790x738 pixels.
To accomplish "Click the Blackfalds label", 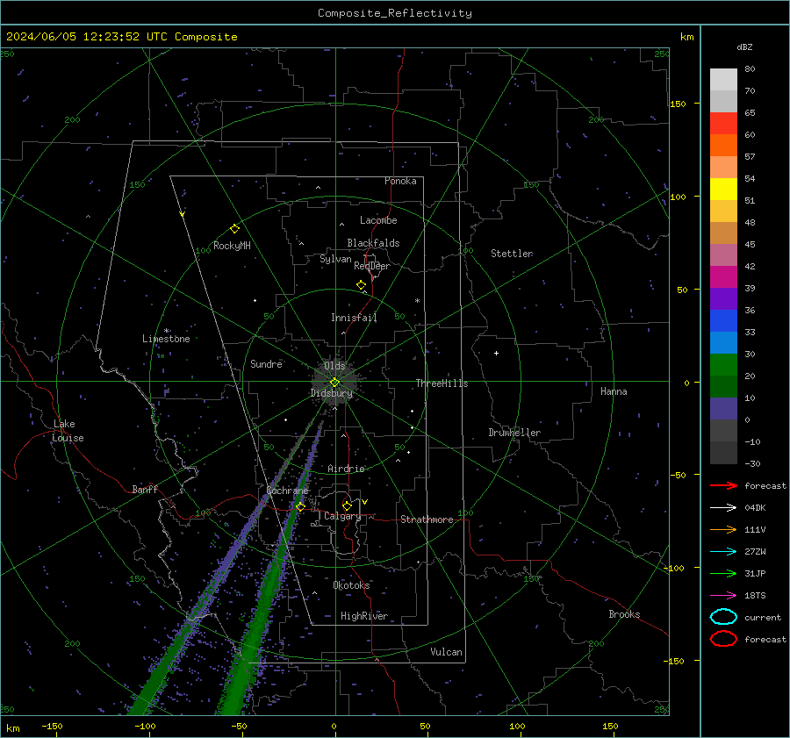I will click(373, 243).
